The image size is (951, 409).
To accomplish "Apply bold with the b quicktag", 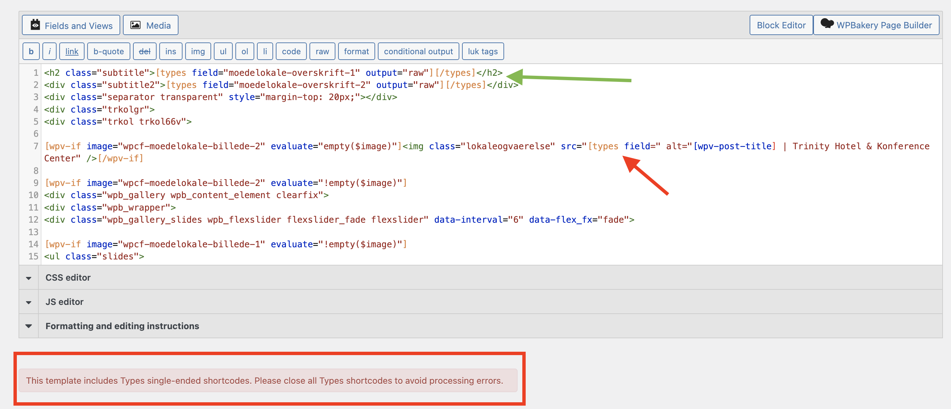I will [31, 51].
